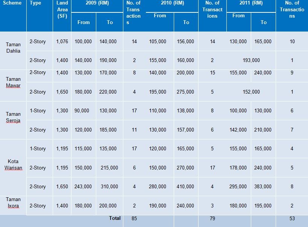Select the 2011 (RM) header cell
Viewport: 308px width, 227px height.
coord(251,3)
